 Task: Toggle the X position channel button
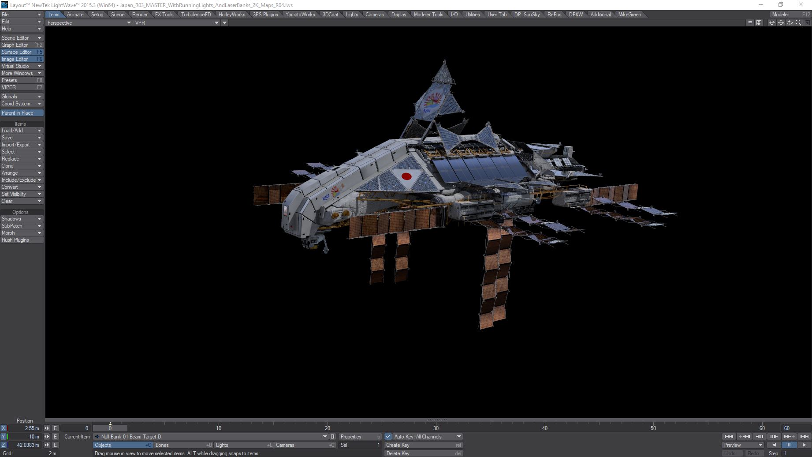point(4,428)
